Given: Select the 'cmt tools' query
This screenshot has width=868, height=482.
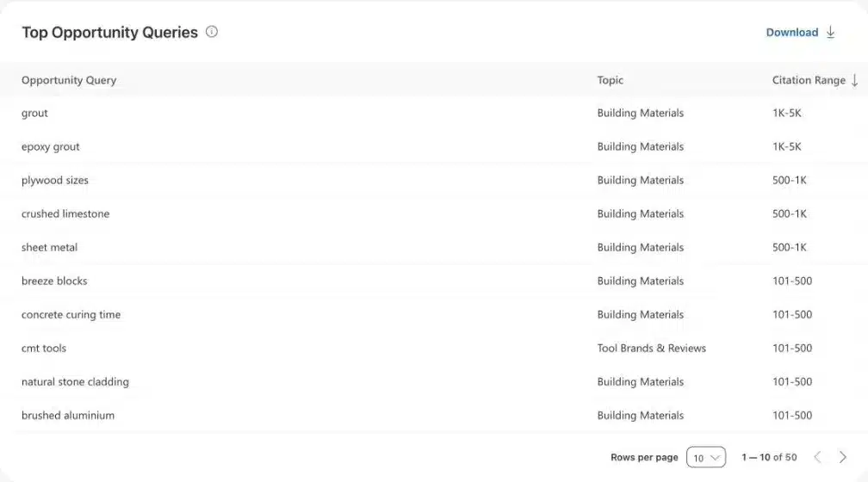Looking at the screenshot, I should (x=44, y=348).
